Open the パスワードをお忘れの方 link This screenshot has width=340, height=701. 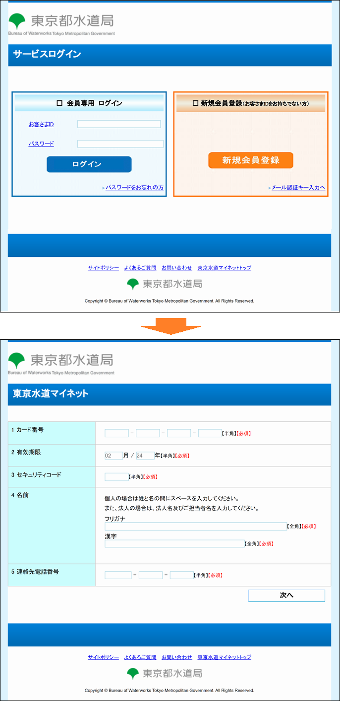134,188
